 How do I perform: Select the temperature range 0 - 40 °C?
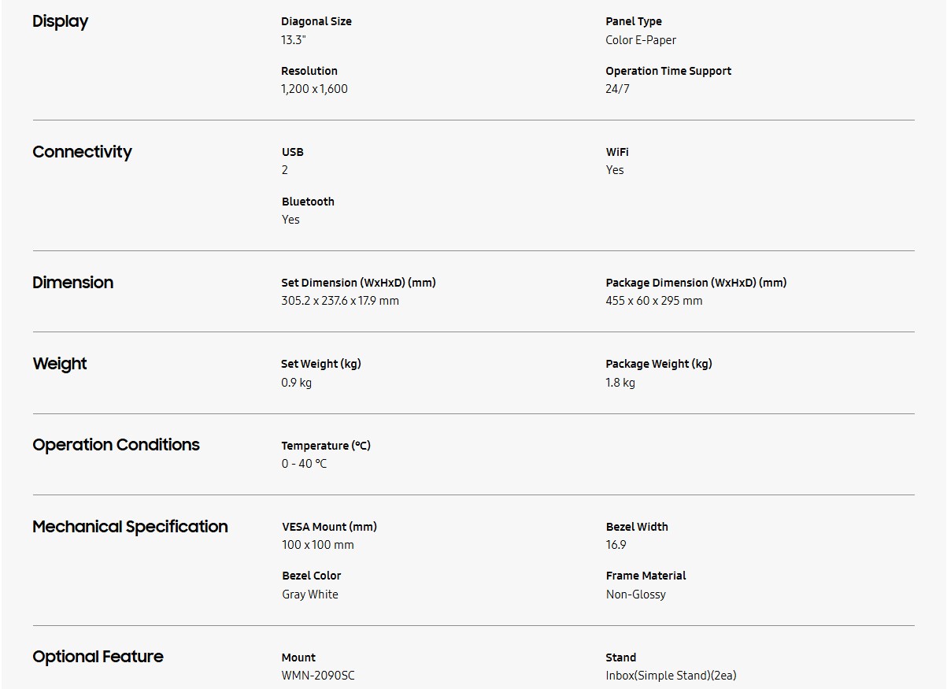tap(304, 464)
